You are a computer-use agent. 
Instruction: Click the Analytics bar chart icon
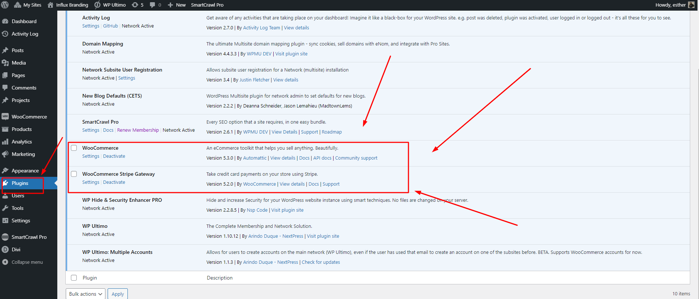(5, 142)
